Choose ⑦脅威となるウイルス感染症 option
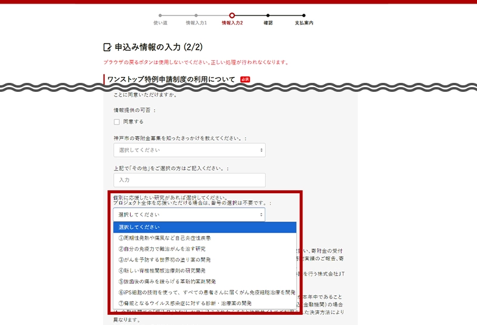The image size is (477, 325). click(x=205, y=303)
